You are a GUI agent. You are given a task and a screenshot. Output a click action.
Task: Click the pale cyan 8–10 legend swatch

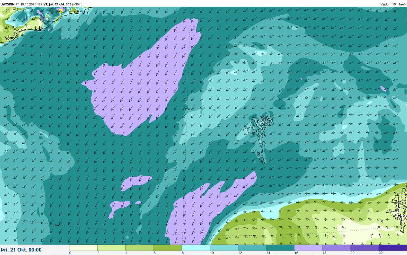(196, 248)
